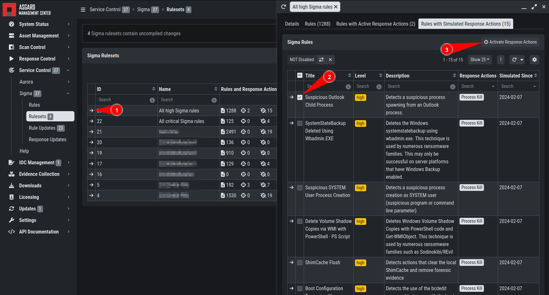Click the Evidence Collection icon
549x295 pixels.
point(12,174)
